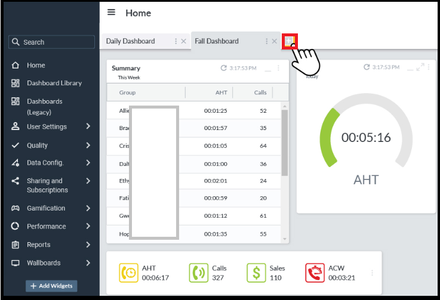The height and width of the screenshot is (300, 440).
Task: Click the Reports clipboard icon
Action: (x=16, y=245)
